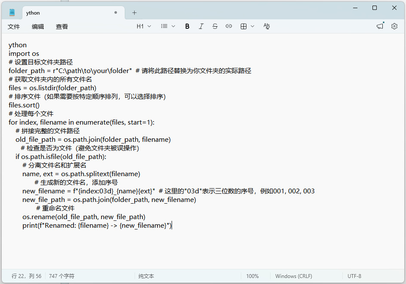Click the 'old_file_path = os.path.join' line

coord(93,139)
